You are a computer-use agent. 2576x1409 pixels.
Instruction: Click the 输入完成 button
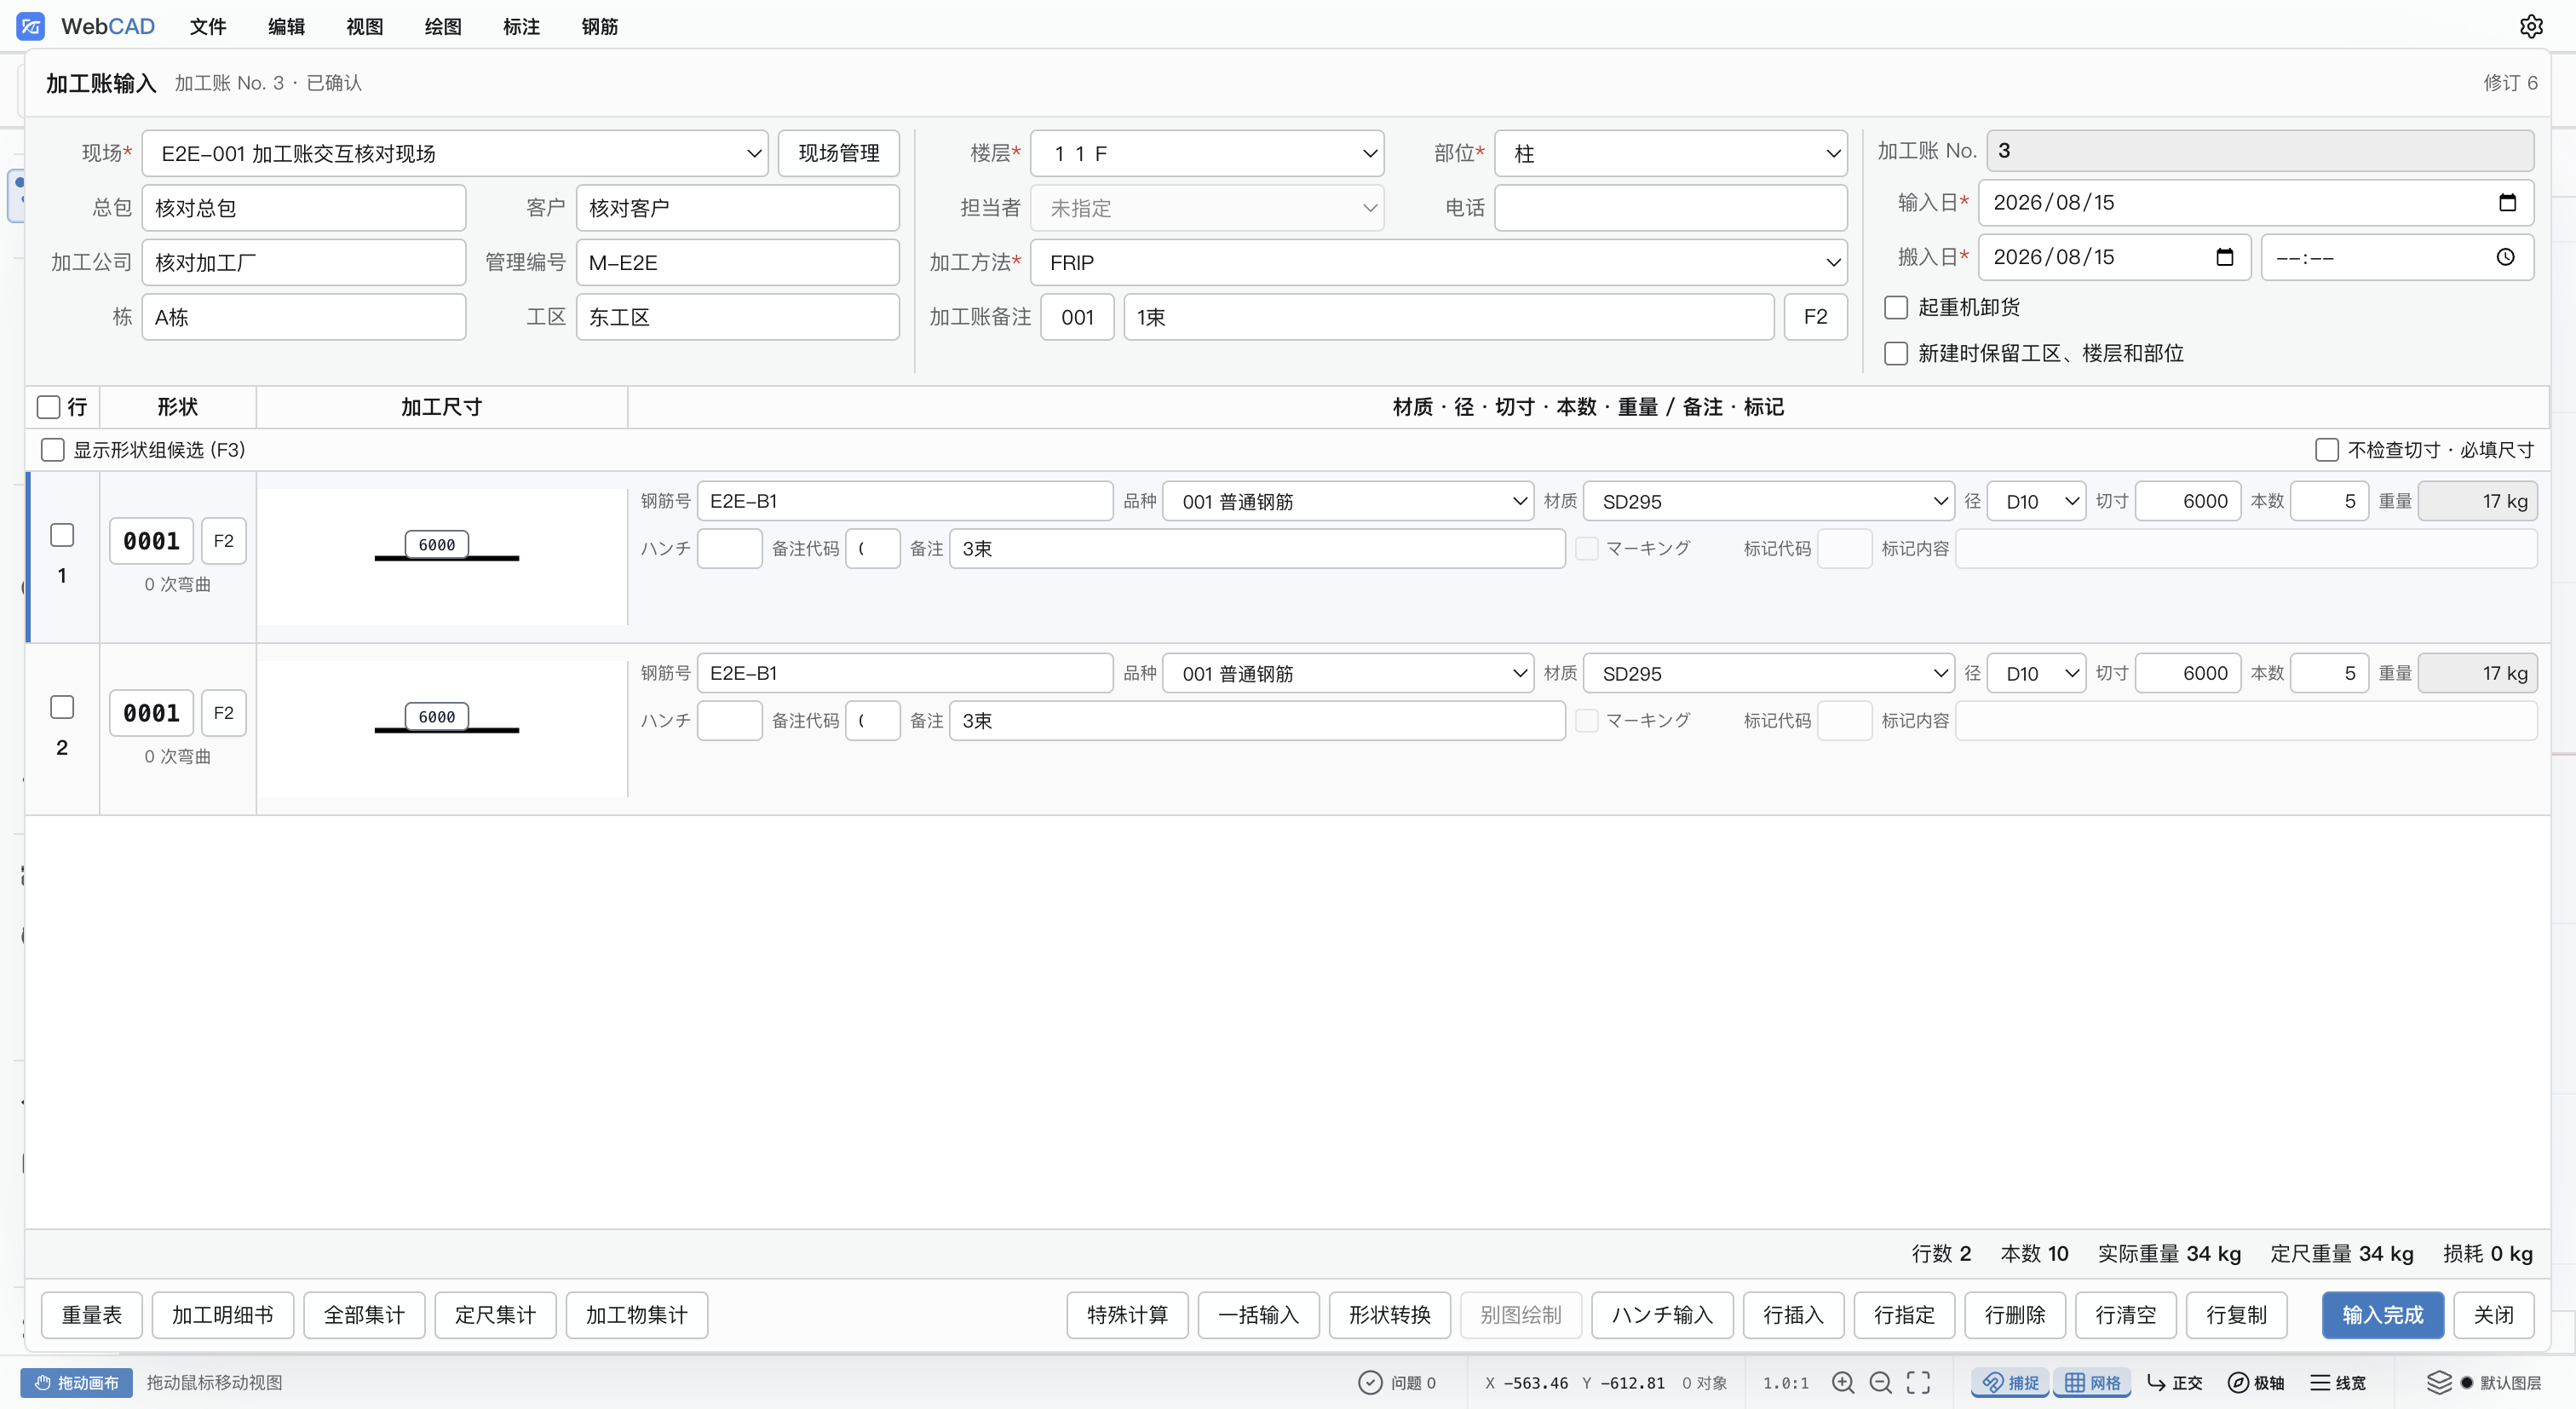click(2382, 1314)
